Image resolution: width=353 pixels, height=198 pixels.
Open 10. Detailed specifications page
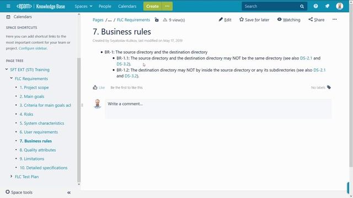[44, 168]
